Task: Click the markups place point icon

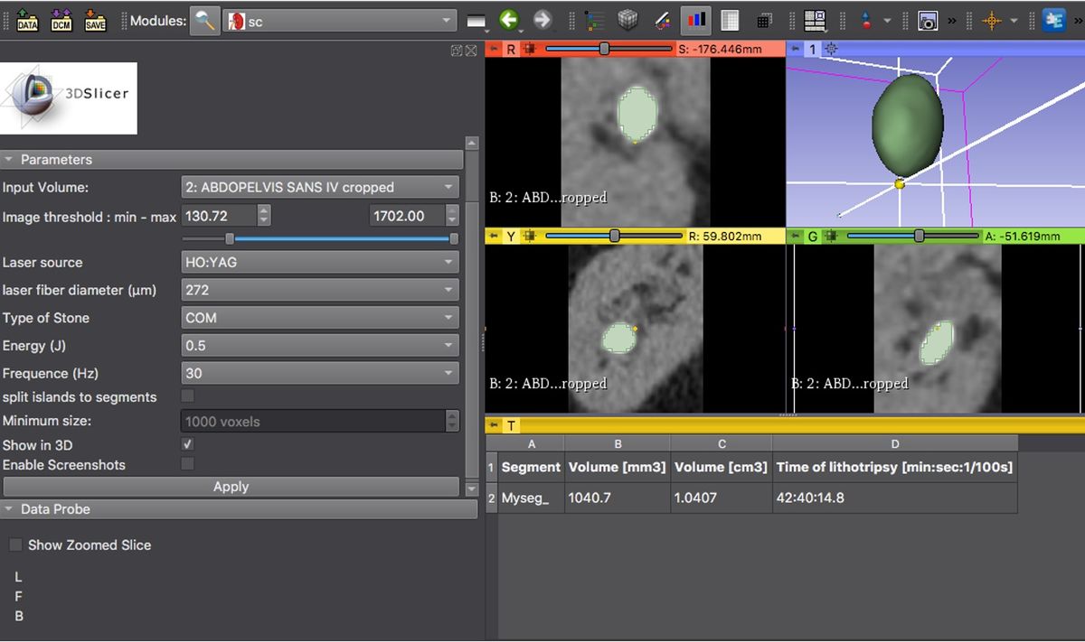Action: pos(865,19)
